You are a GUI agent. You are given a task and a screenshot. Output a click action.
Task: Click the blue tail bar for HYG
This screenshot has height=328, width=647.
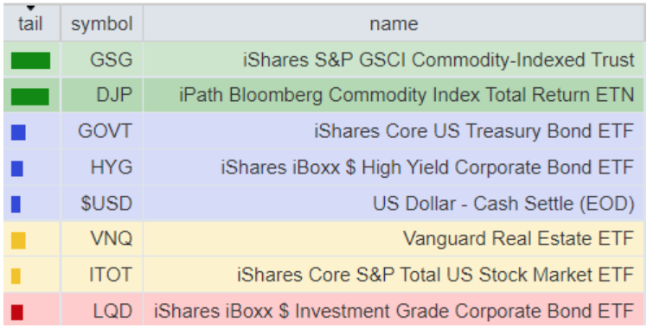click(17, 168)
